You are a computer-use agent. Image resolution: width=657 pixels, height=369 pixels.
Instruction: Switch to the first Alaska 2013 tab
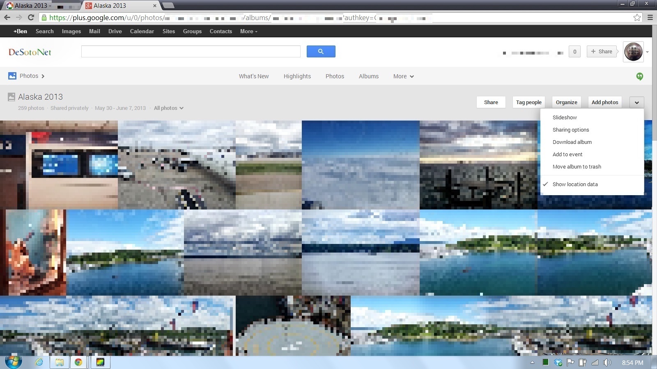[x=41, y=6]
